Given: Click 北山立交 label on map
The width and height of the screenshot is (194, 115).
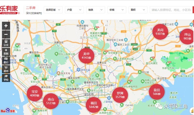Looking at the screenshot, I should point(162,78).
